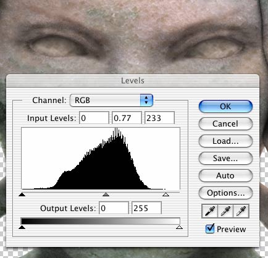Toggle the Preview checkbox
The width and height of the screenshot is (268, 258).
pyautogui.click(x=210, y=228)
